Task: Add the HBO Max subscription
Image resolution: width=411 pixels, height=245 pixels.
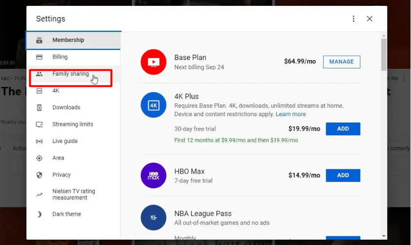Action: pos(343,175)
